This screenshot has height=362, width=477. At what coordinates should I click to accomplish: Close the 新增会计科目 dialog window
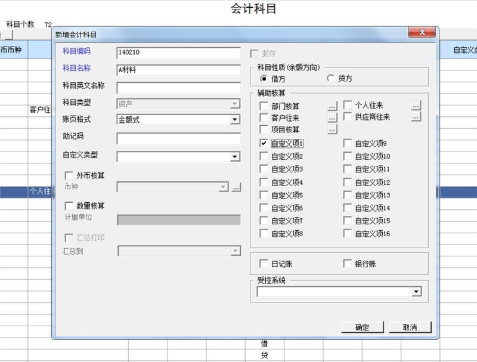point(422,33)
